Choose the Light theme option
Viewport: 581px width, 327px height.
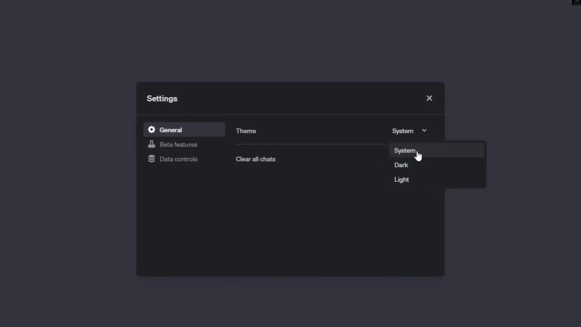click(436, 179)
